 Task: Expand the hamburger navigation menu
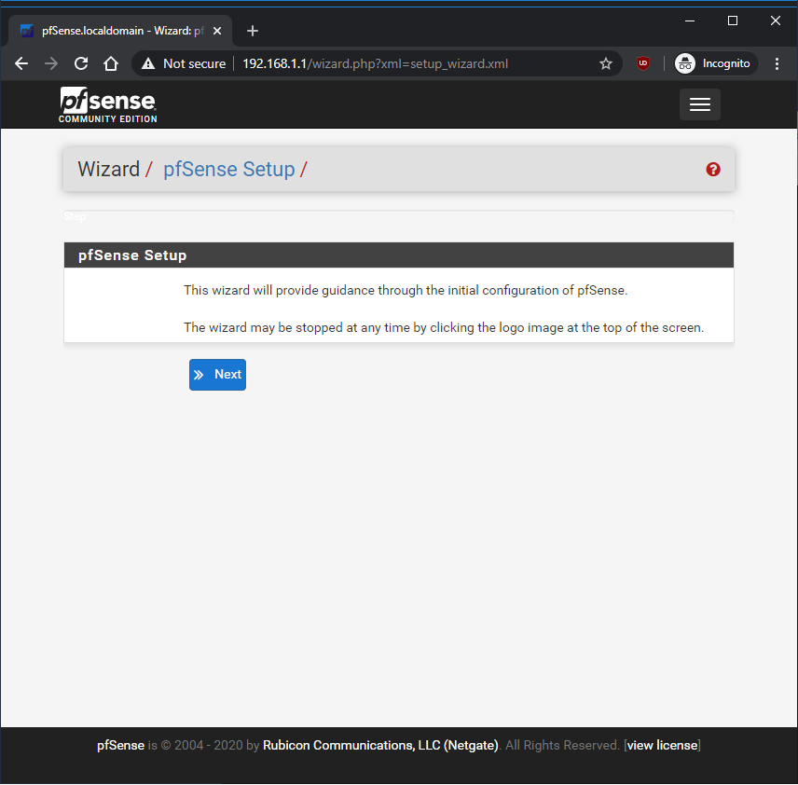[700, 104]
